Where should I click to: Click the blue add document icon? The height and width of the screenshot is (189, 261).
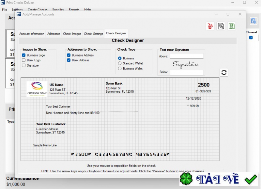click(x=253, y=21)
